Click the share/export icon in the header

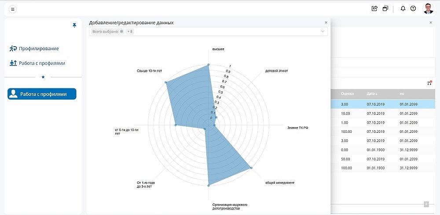pos(375,8)
